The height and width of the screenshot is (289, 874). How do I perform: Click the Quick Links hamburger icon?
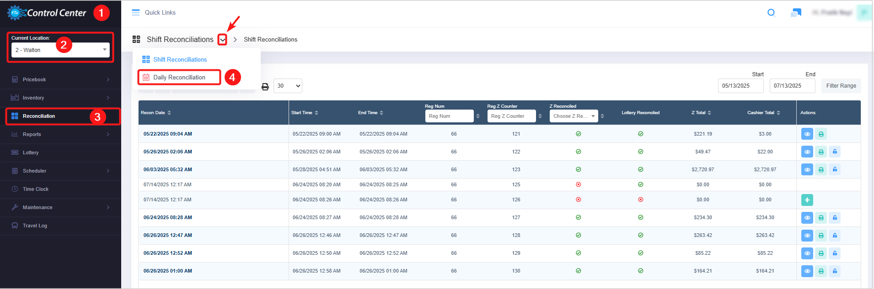click(136, 13)
